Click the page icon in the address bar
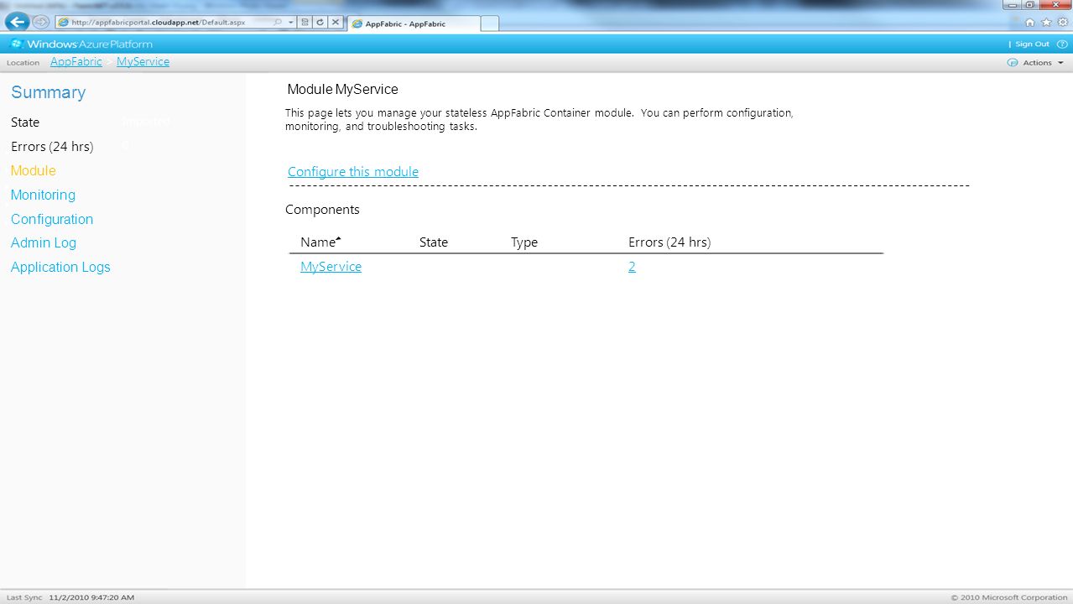 coord(64,23)
